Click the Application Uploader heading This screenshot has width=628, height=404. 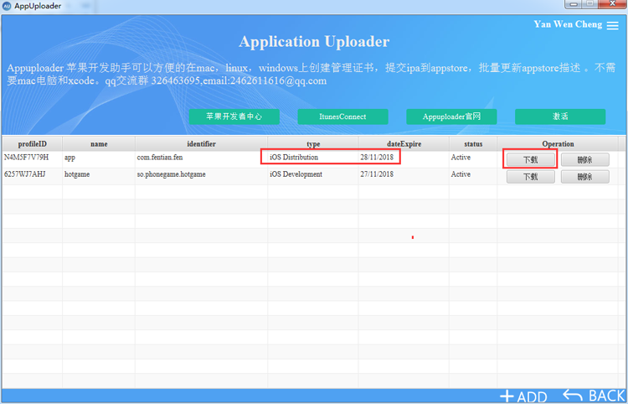coord(314,42)
